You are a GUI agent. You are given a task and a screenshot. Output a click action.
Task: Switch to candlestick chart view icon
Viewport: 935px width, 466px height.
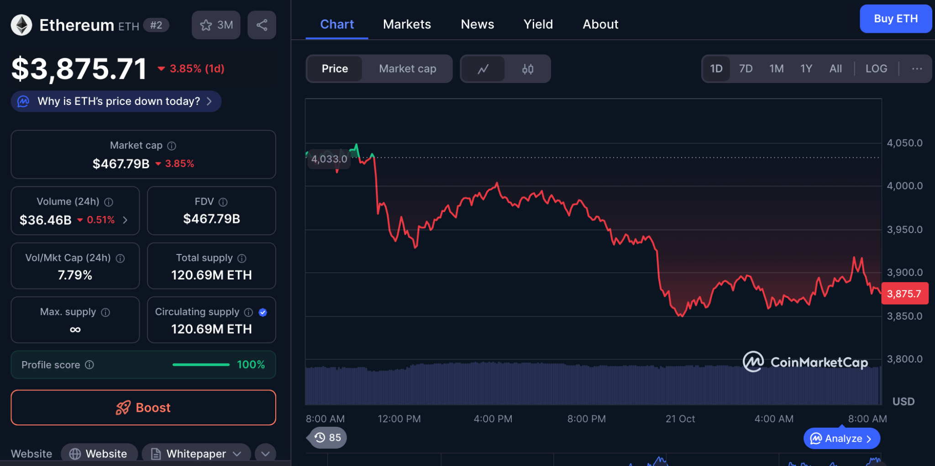point(528,69)
